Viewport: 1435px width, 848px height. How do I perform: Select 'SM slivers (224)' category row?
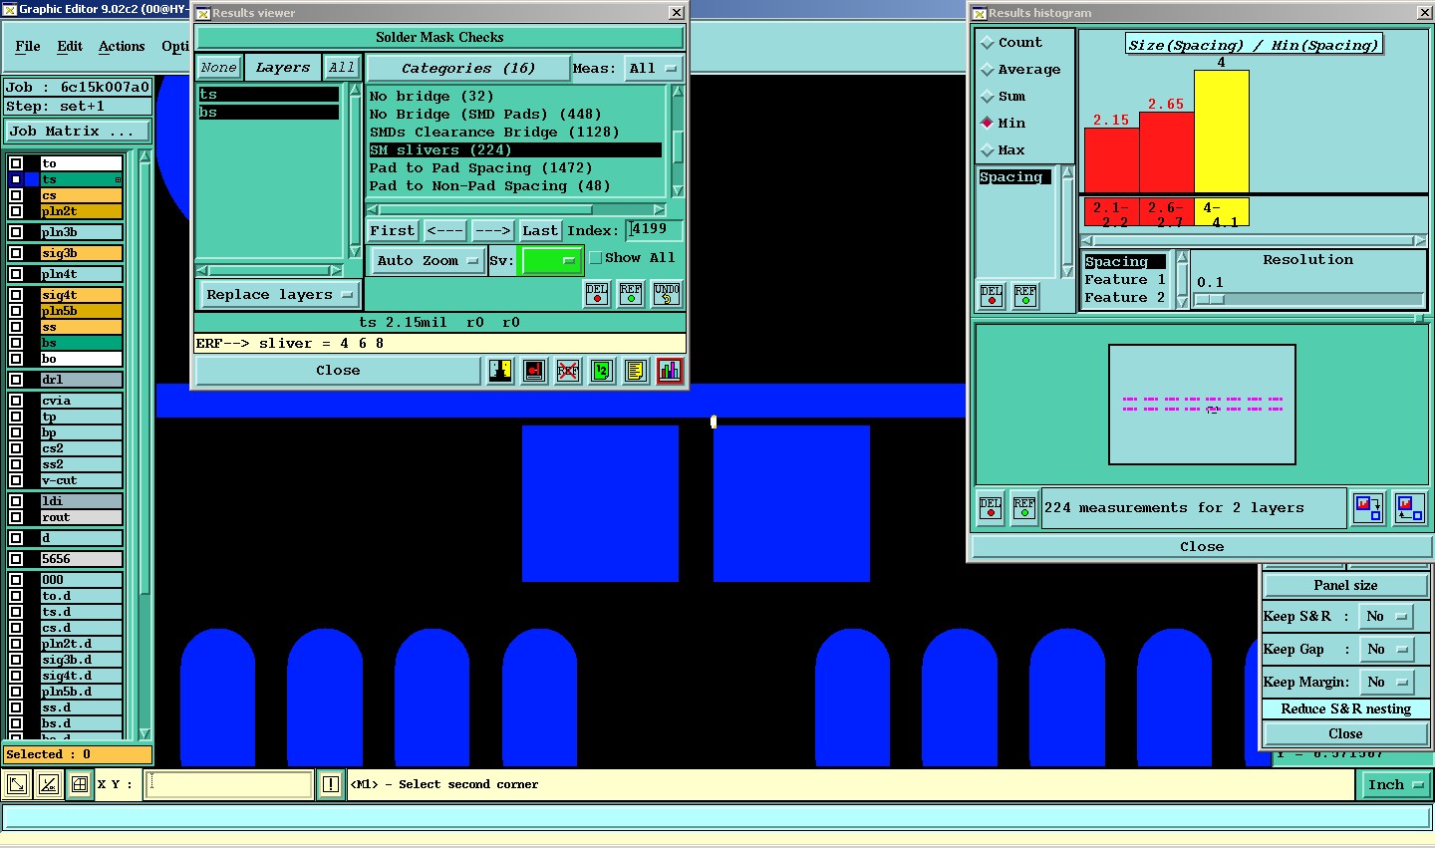click(x=515, y=150)
